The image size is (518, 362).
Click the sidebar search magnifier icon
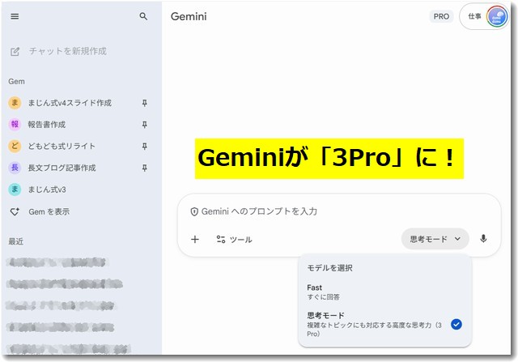pos(143,16)
